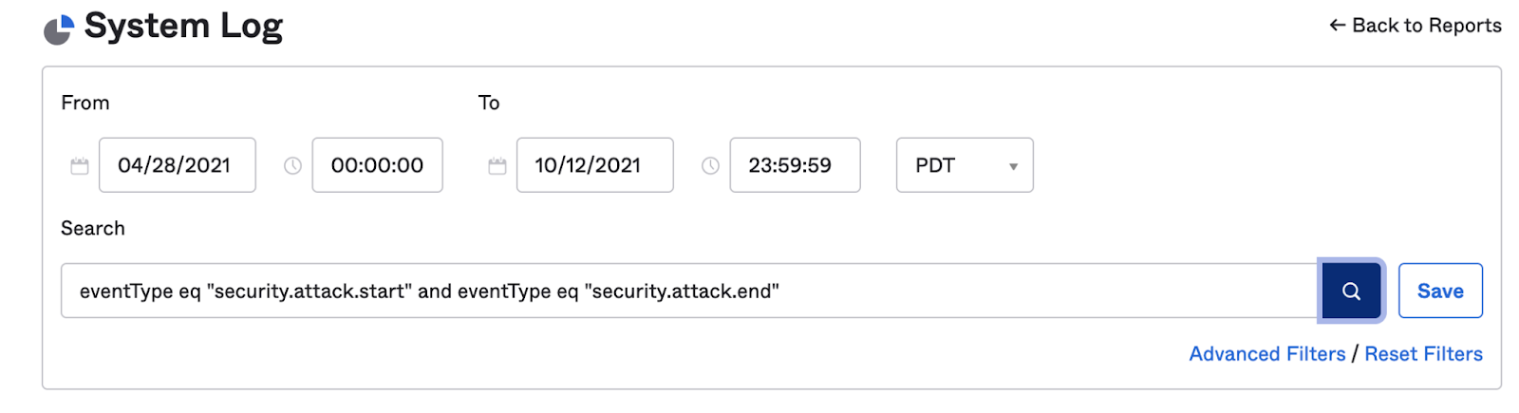Click the clock icon beside 00:00:00
Image resolution: width=1519 pixels, height=413 pixels.
pyautogui.click(x=292, y=166)
